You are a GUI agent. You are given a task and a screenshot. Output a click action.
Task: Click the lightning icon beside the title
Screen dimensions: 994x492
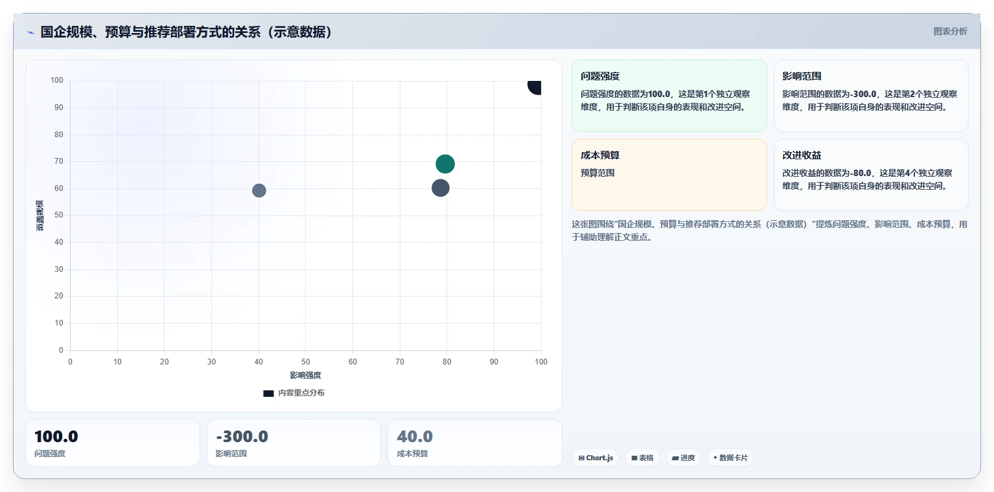(30, 32)
